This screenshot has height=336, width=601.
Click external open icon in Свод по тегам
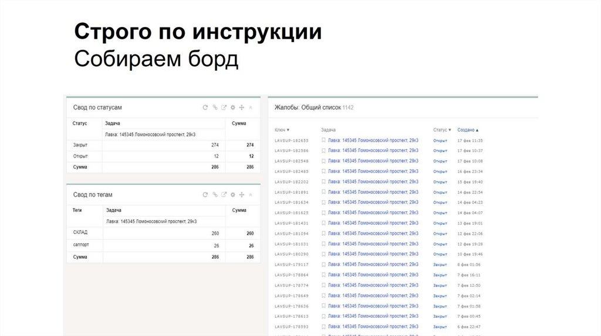tap(224, 195)
